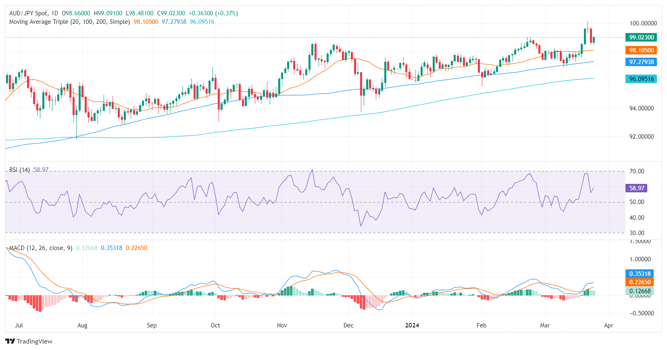Screen dimensions: 667x350
Task: Click the MACD (12, 26, close, 9) label
Action: 40,248
